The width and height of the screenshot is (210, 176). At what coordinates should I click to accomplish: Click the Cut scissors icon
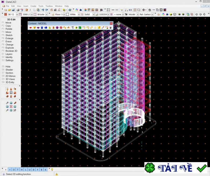[30, 10]
